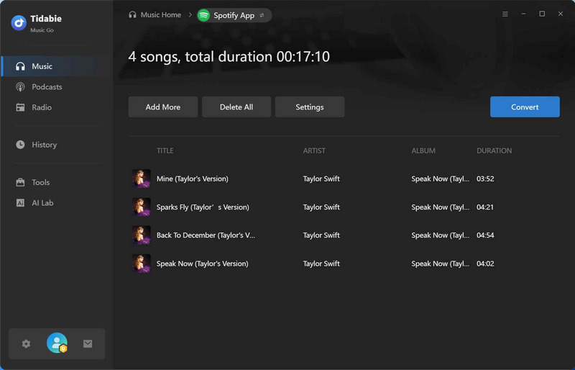Image resolution: width=575 pixels, height=370 pixels.
Task: Click album cover of Mine (Taylor's Version)
Action: pyautogui.click(x=141, y=179)
